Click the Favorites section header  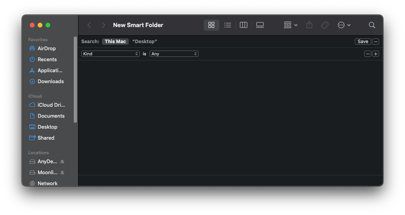click(38, 40)
